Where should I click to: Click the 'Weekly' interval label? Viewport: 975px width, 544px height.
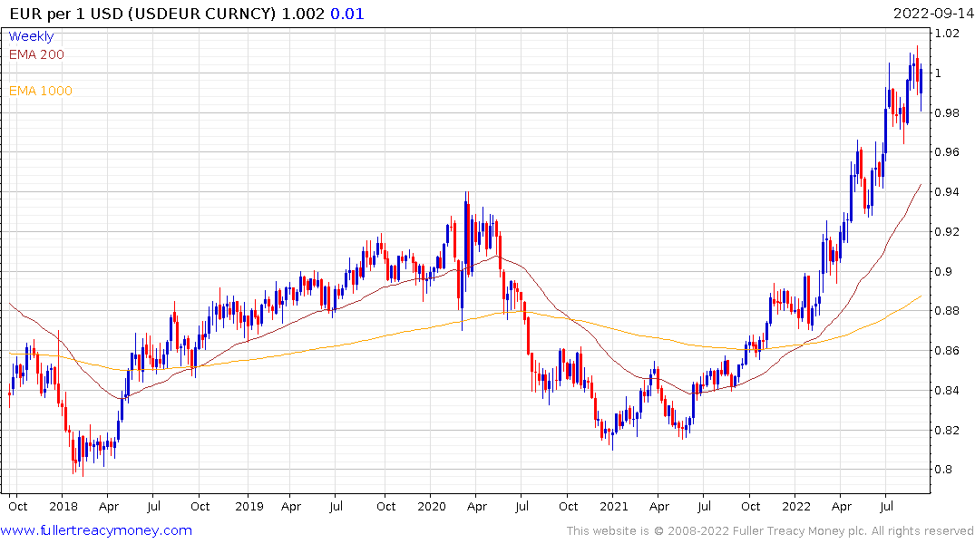31,36
